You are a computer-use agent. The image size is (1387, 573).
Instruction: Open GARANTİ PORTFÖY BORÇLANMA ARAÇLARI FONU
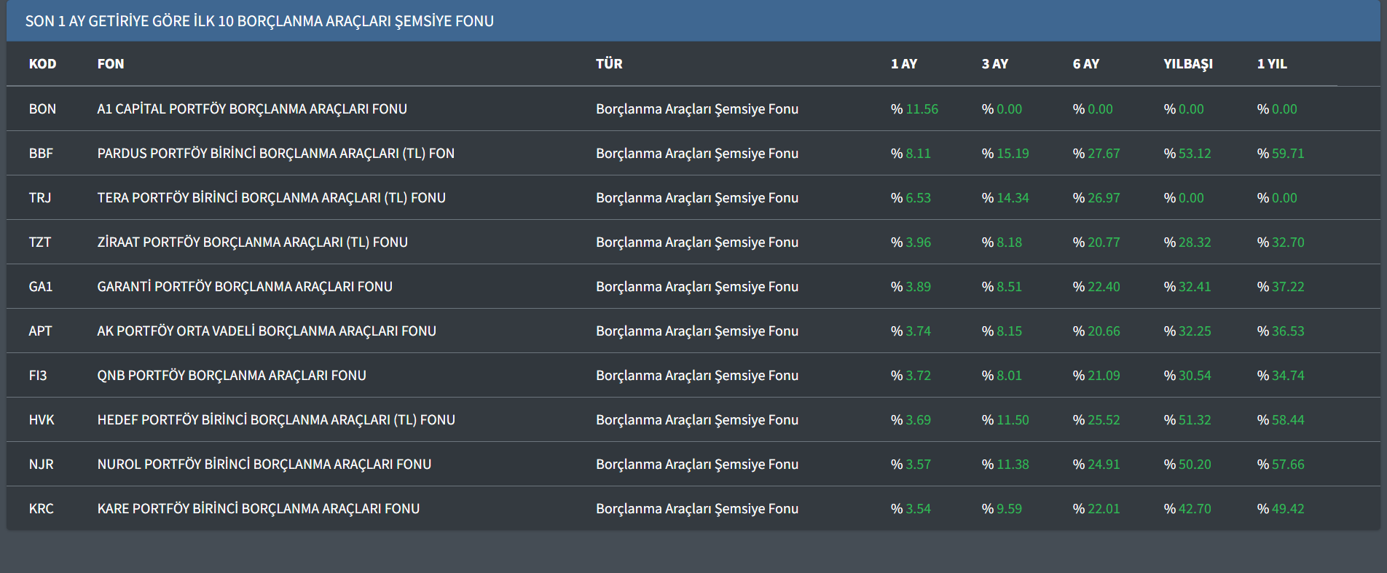click(245, 287)
